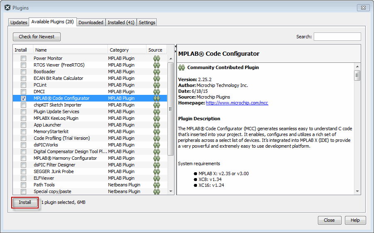Click the plugin list scroll down arrow
The height and width of the screenshot is (233, 374).
pos(170,191)
